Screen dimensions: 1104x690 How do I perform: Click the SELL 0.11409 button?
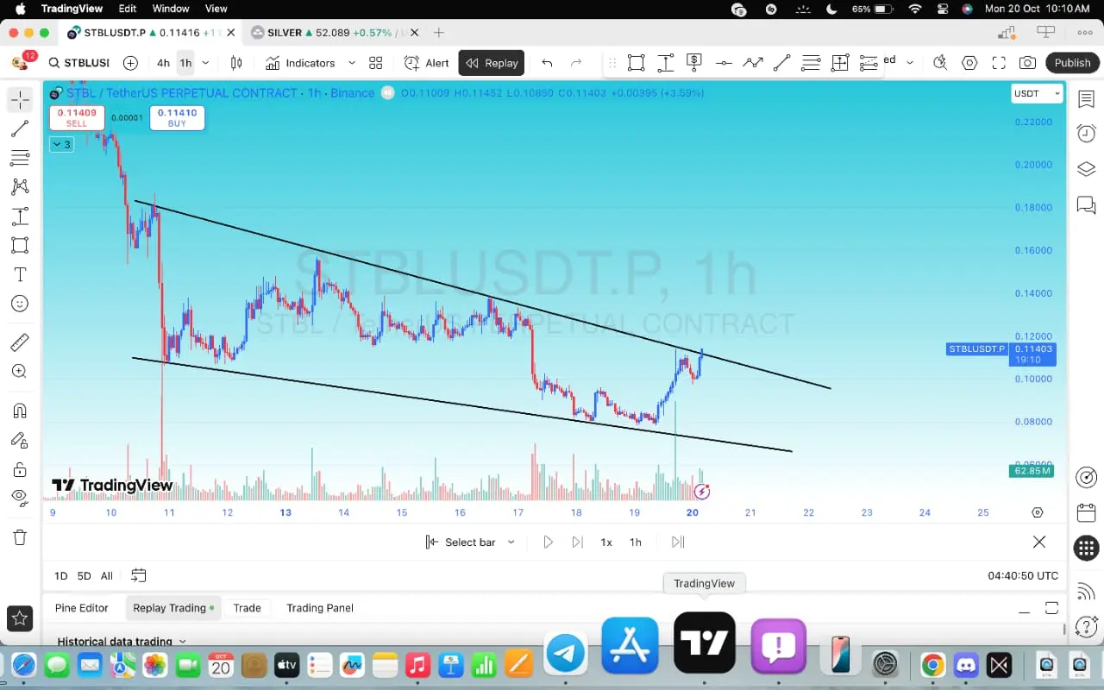click(x=77, y=118)
